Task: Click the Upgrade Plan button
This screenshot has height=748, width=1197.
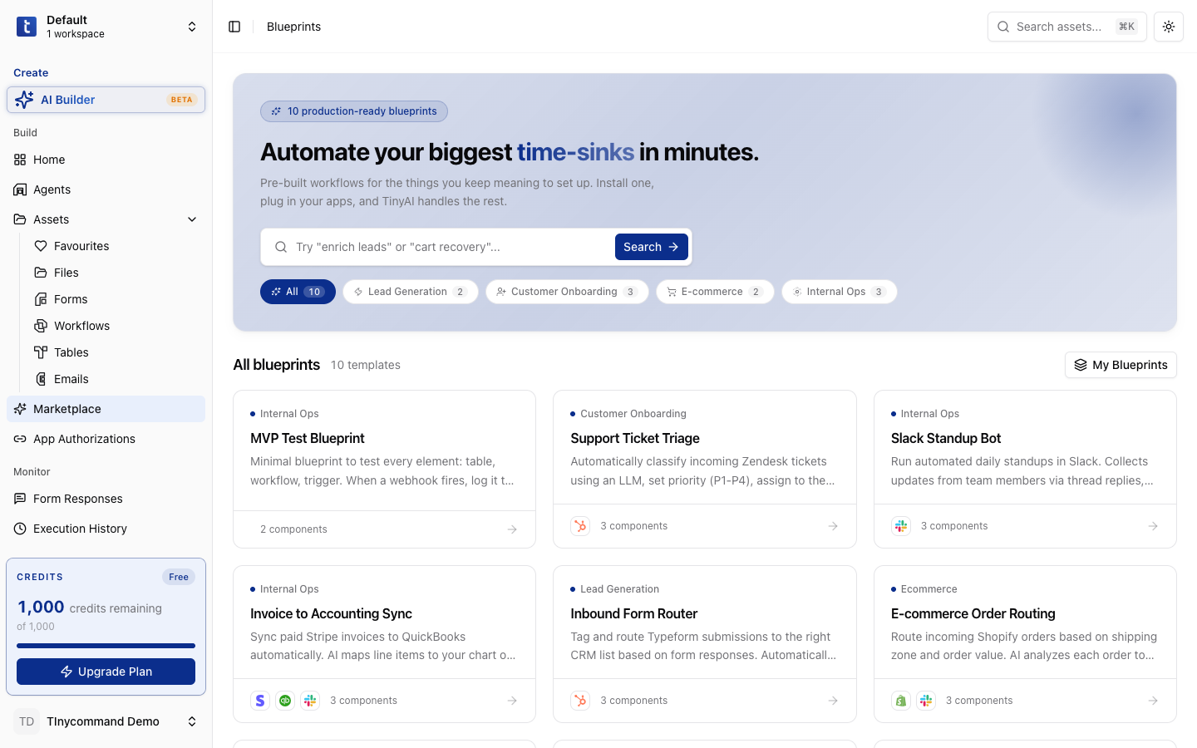Action: click(x=106, y=672)
